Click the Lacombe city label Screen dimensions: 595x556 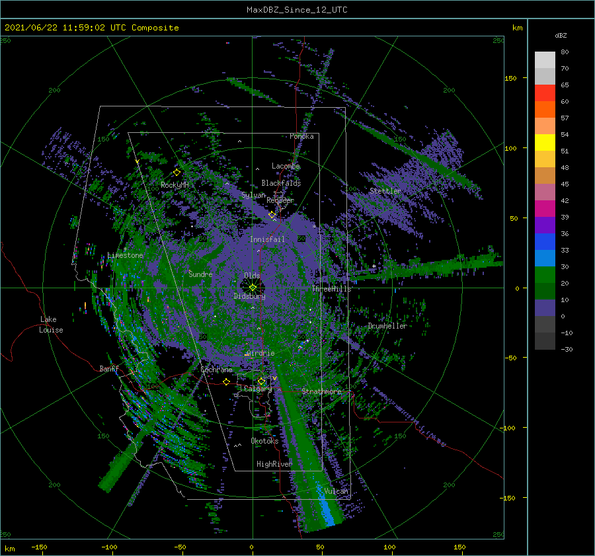click(286, 166)
